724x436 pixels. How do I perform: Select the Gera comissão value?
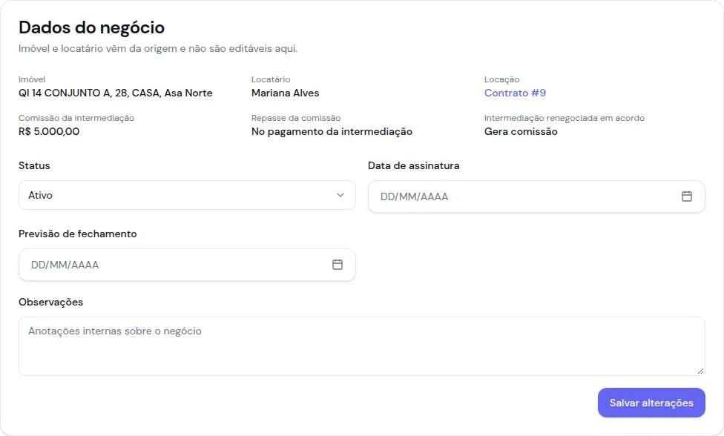[x=521, y=131]
